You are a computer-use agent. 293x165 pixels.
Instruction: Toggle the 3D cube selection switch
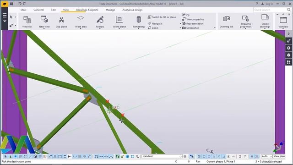[35, 156]
